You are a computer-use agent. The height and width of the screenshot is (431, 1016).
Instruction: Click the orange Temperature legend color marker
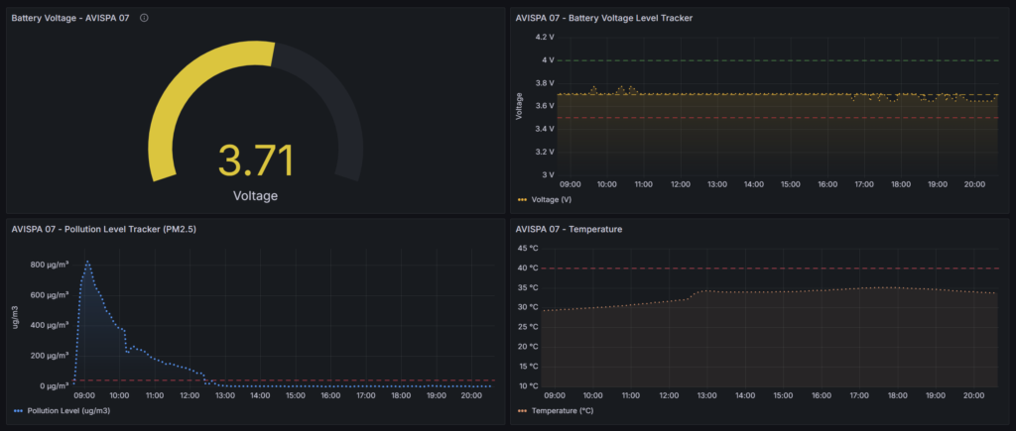click(523, 410)
